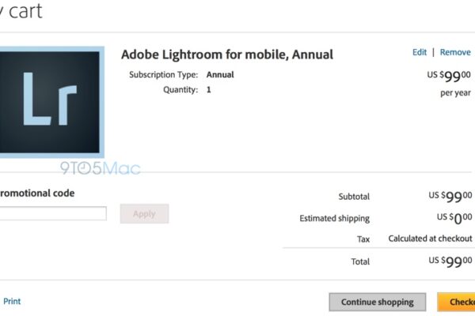475x316 pixels.
Task: Proceed with the orange Checkout button
Action: coord(457,302)
